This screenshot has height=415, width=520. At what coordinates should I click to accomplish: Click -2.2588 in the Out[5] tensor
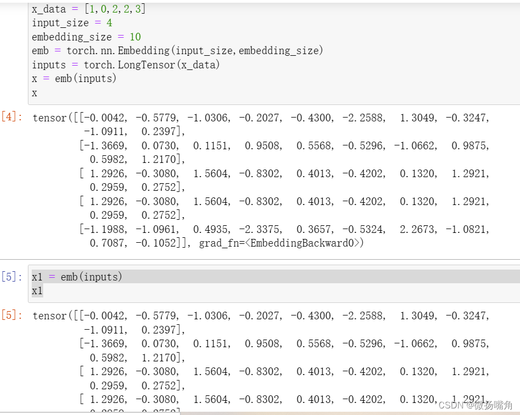pyautogui.click(x=364, y=315)
